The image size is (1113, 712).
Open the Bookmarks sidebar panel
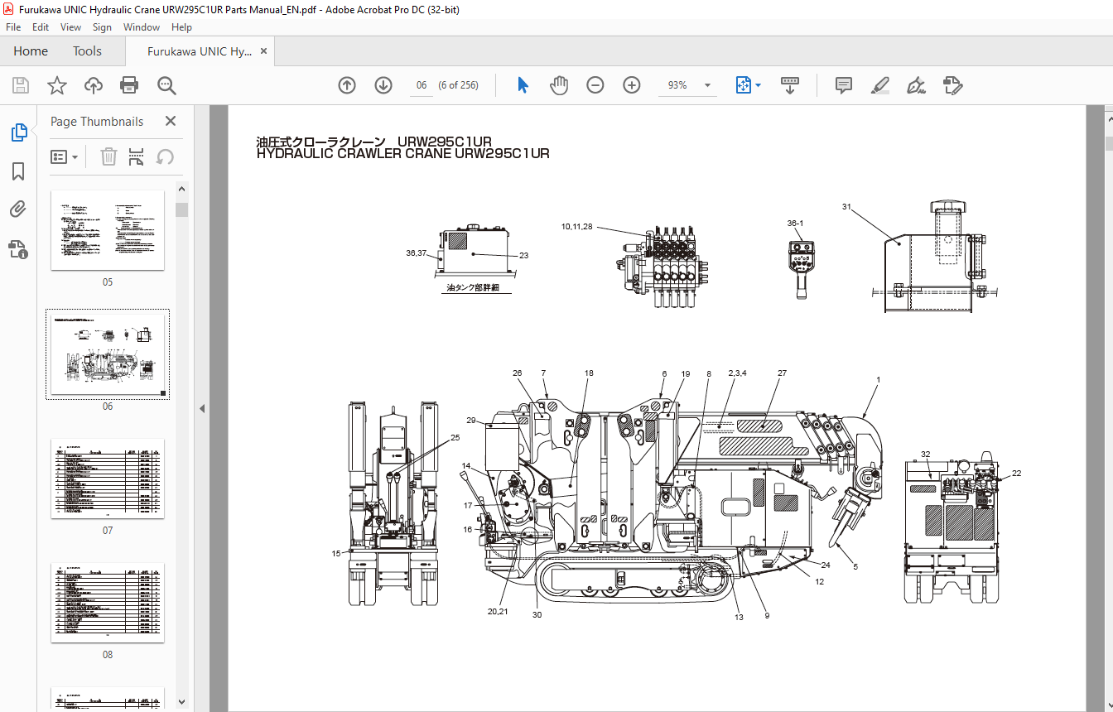pos(18,171)
